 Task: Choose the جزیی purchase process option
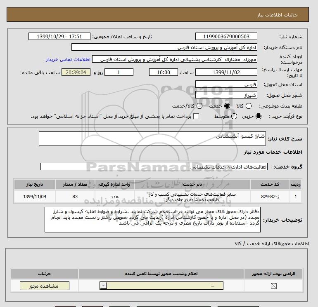(x=259, y=116)
